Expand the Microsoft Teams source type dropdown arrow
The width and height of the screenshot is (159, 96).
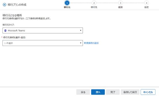[x=81, y=30]
